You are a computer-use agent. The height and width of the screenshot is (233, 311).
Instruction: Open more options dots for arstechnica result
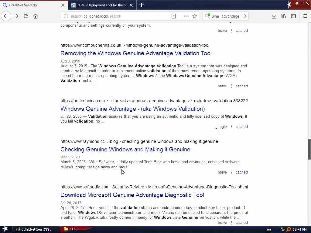pos(231,127)
